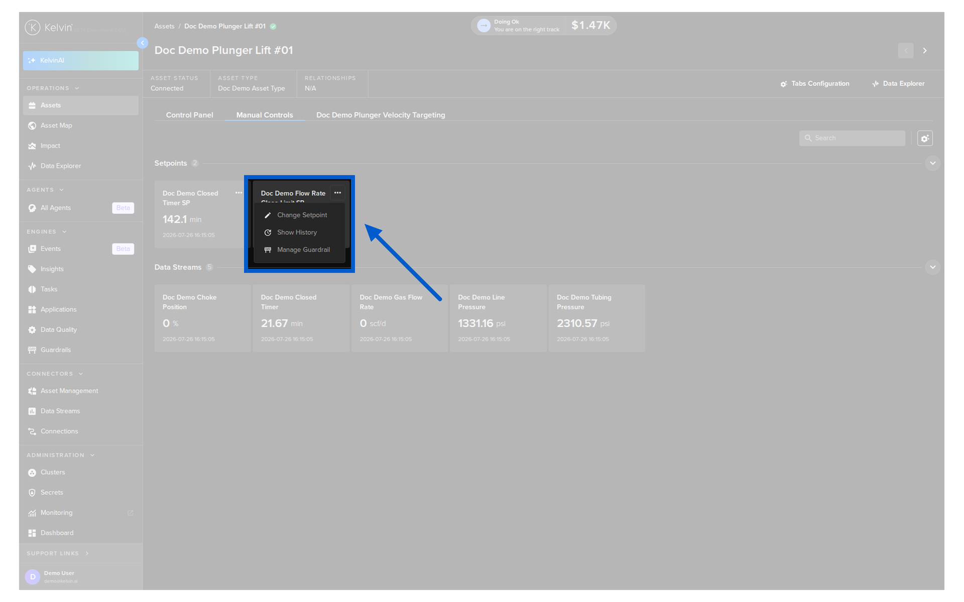Go to the next asset
The width and height of the screenshot is (964, 602).
[925, 51]
